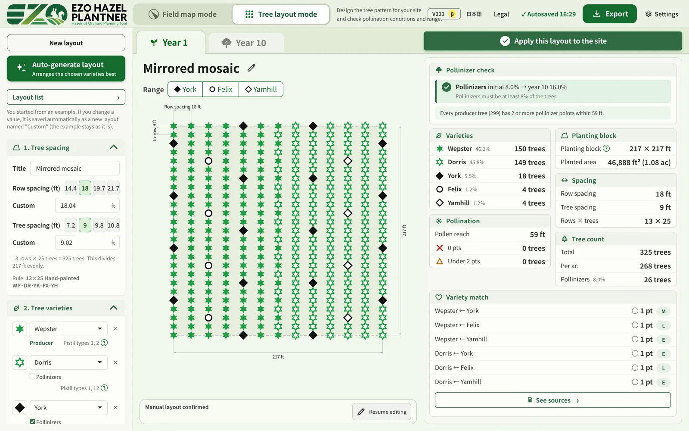Click the York black diamond symbol swatch
This screenshot has width=689, height=431.
20,408
